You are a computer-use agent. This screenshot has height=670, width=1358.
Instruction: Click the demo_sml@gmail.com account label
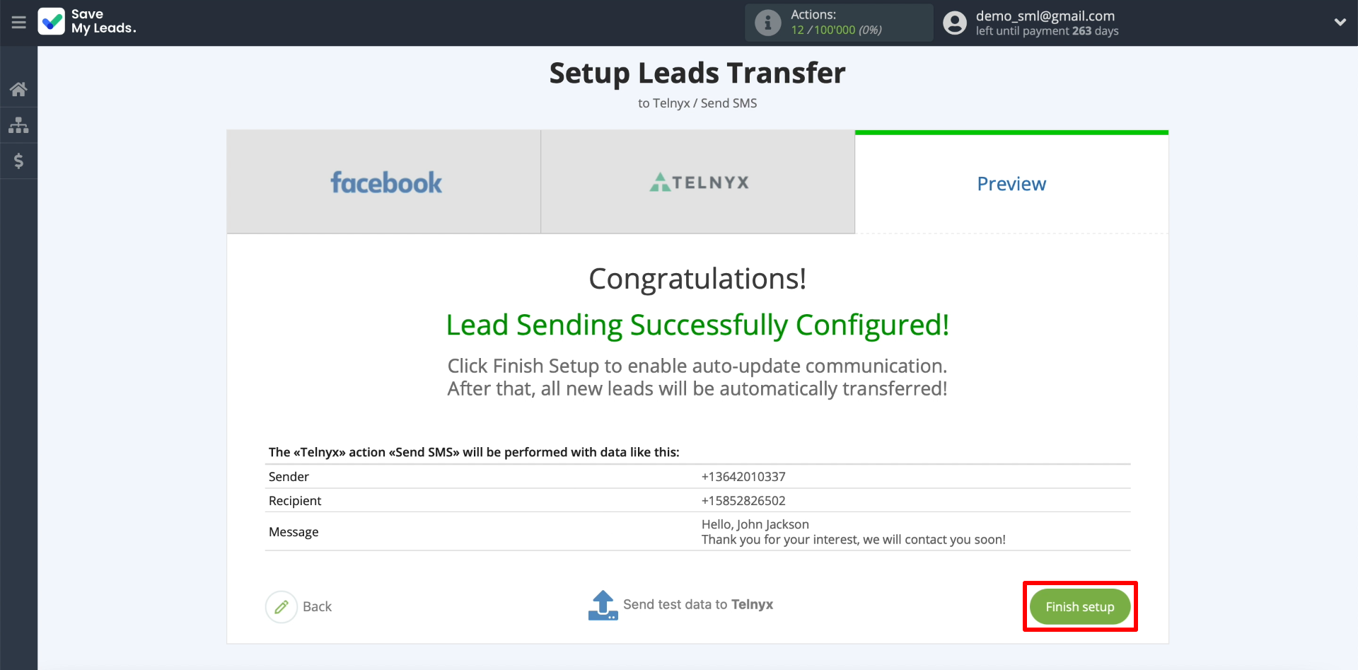pos(1045,16)
